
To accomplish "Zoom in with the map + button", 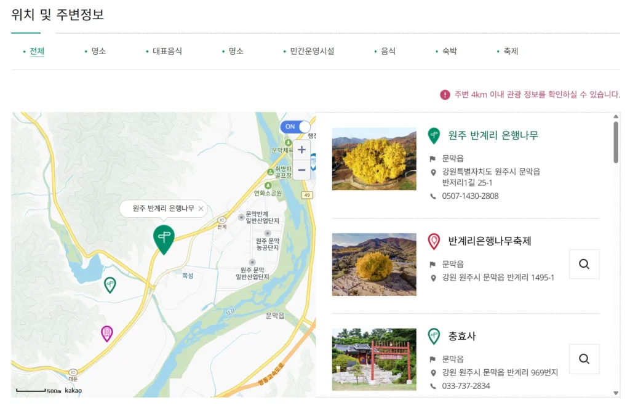I will coord(301,150).
